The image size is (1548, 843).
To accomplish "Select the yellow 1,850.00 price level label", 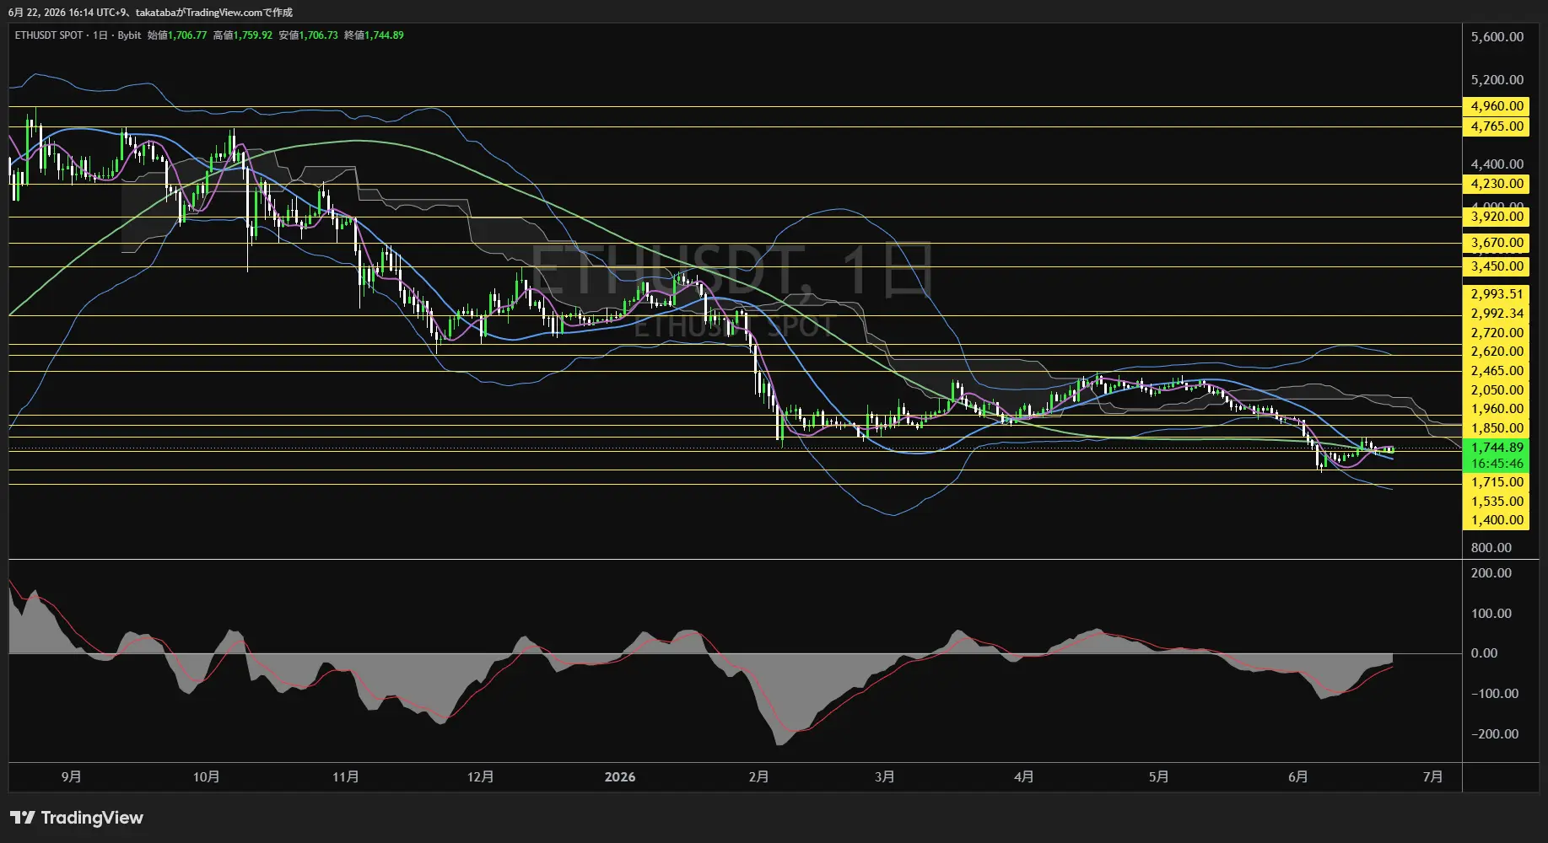I will click(1497, 428).
